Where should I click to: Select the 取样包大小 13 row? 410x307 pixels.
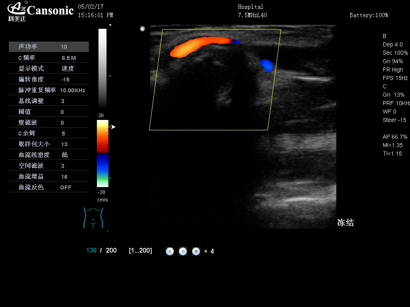pyautogui.click(x=49, y=144)
